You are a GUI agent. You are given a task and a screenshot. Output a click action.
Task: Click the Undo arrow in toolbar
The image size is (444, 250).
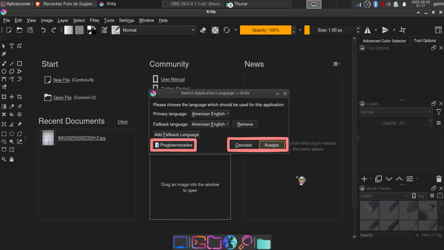pos(43,30)
